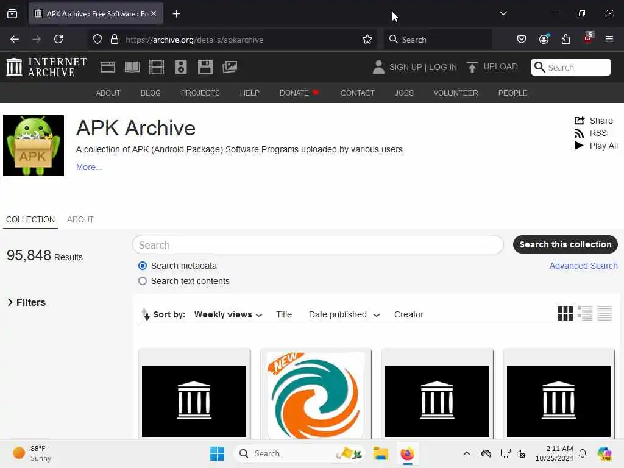Open Firefox View in tab bar
The width and height of the screenshot is (624, 468).
pos(12,14)
